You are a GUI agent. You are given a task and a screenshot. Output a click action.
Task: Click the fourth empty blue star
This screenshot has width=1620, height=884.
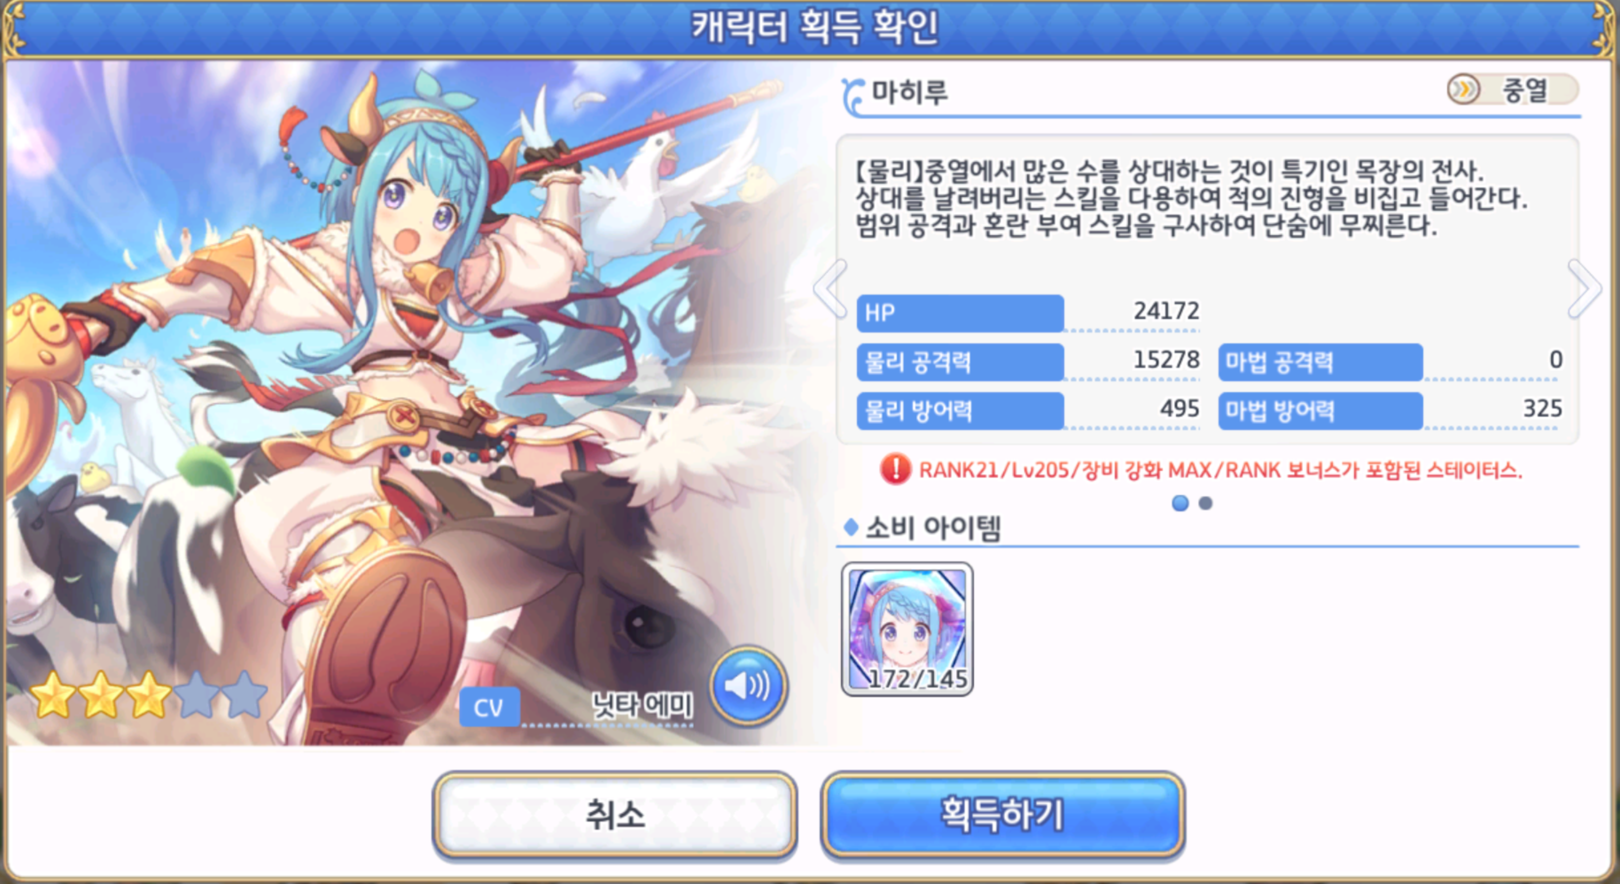point(196,695)
